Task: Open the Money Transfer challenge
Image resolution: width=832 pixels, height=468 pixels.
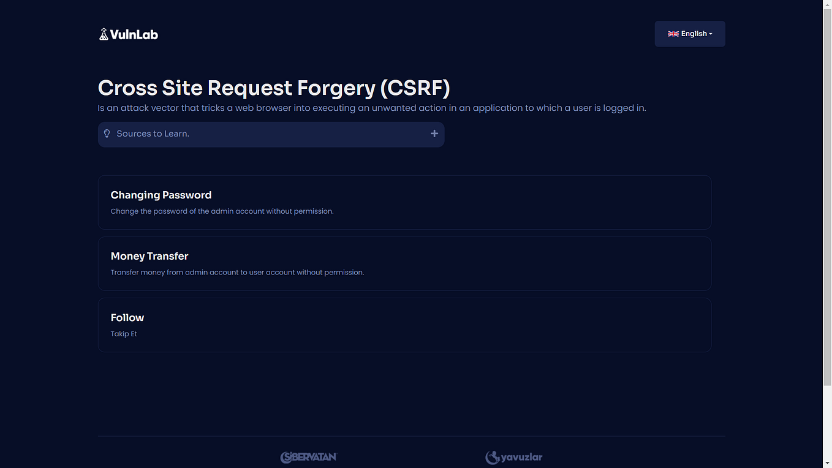Action: pyautogui.click(x=404, y=263)
